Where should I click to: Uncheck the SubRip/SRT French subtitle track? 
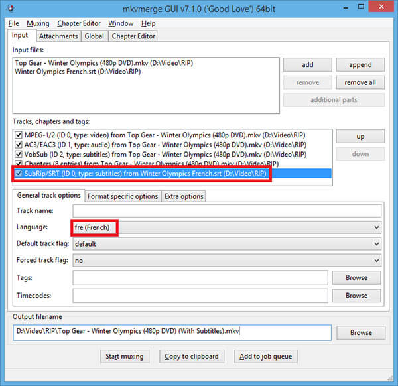(19, 174)
